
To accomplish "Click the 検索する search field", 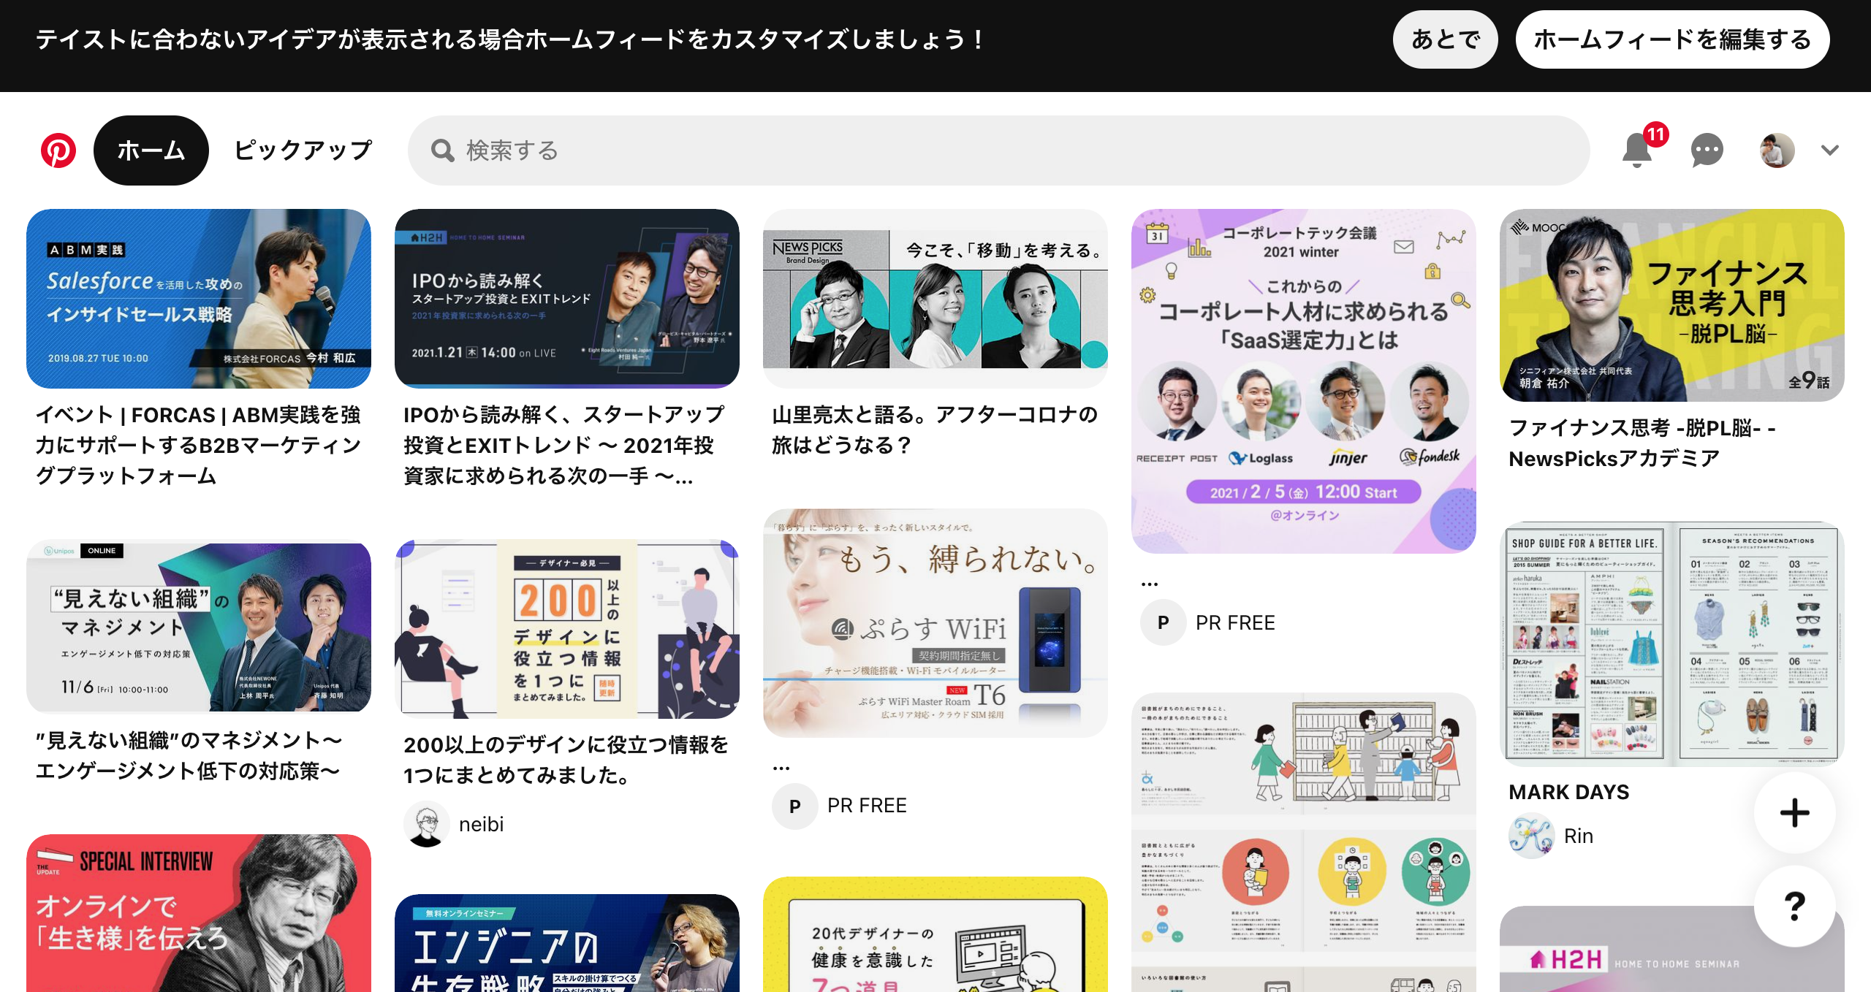I will [998, 150].
